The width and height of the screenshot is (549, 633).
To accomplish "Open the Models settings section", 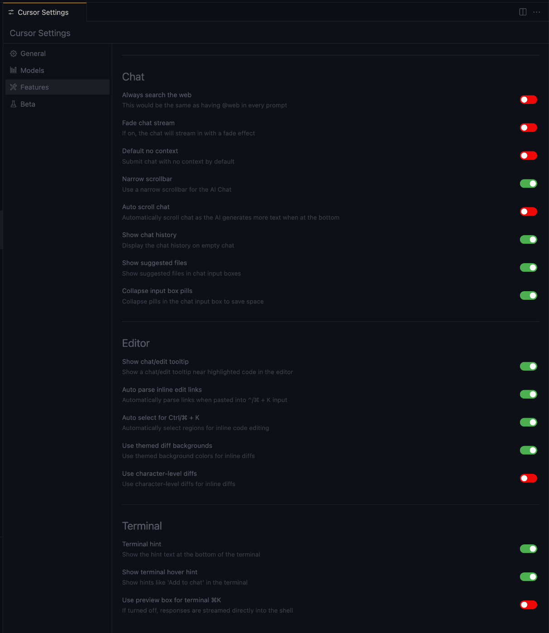I will 57,70.
